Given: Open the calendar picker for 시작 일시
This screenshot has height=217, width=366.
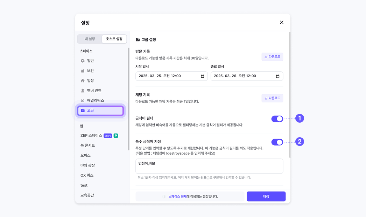Looking at the screenshot, I should point(203,76).
